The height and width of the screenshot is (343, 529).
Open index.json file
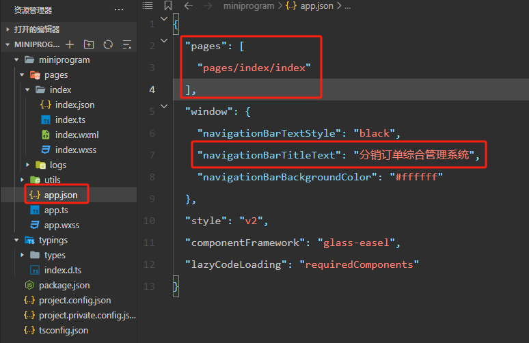[x=75, y=105]
